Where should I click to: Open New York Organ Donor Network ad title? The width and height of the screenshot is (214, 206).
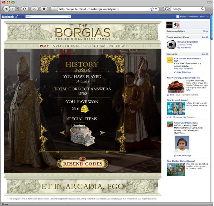pos(183,78)
